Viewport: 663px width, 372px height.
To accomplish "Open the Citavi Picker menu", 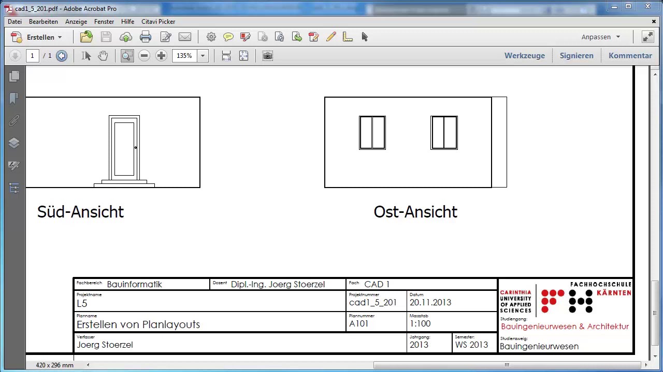I will coord(158,22).
